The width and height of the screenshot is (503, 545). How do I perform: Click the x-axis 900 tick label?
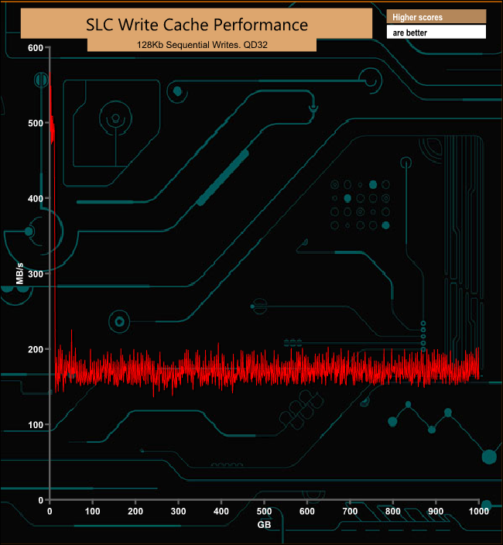point(436,511)
